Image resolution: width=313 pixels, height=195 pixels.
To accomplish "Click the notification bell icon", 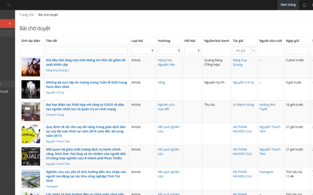I will click(304, 5).
